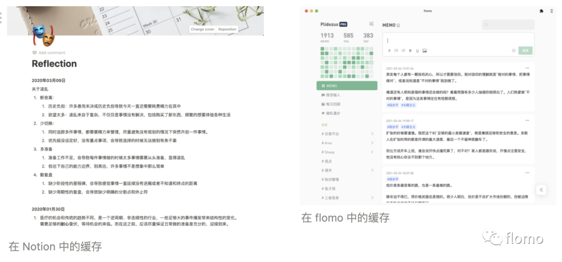Open 随机漫步 in the sidebar

(331, 113)
